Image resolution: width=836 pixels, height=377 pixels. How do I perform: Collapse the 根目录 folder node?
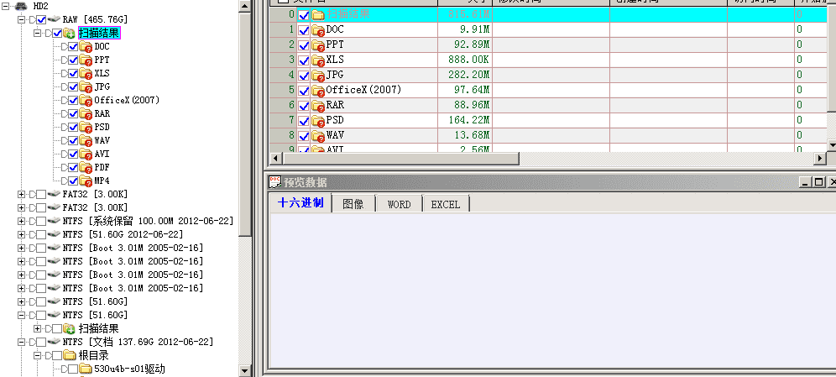(x=37, y=356)
